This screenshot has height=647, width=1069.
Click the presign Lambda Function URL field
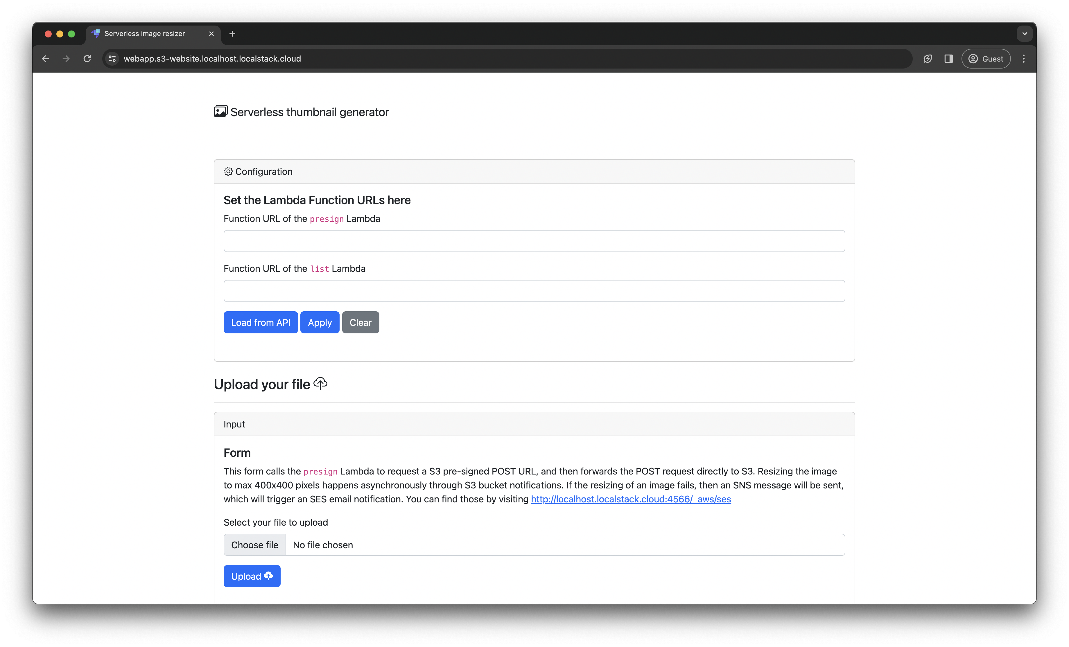(534, 241)
